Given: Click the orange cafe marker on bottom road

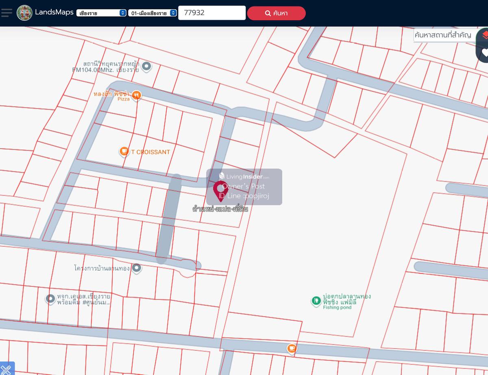Looking at the screenshot, I should point(292,348).
